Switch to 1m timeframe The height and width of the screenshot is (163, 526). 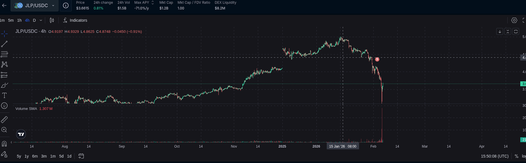(x=2, y=20)
